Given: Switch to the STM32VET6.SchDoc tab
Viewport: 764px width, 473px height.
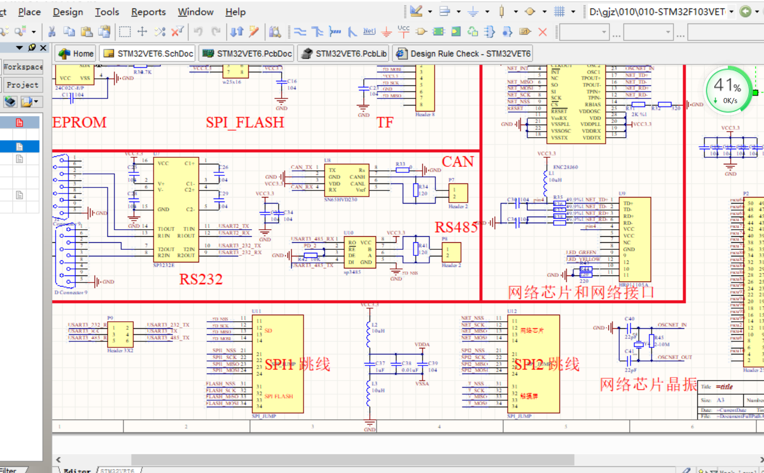Looking at the screenshot, I should click(x=148, y=53).
